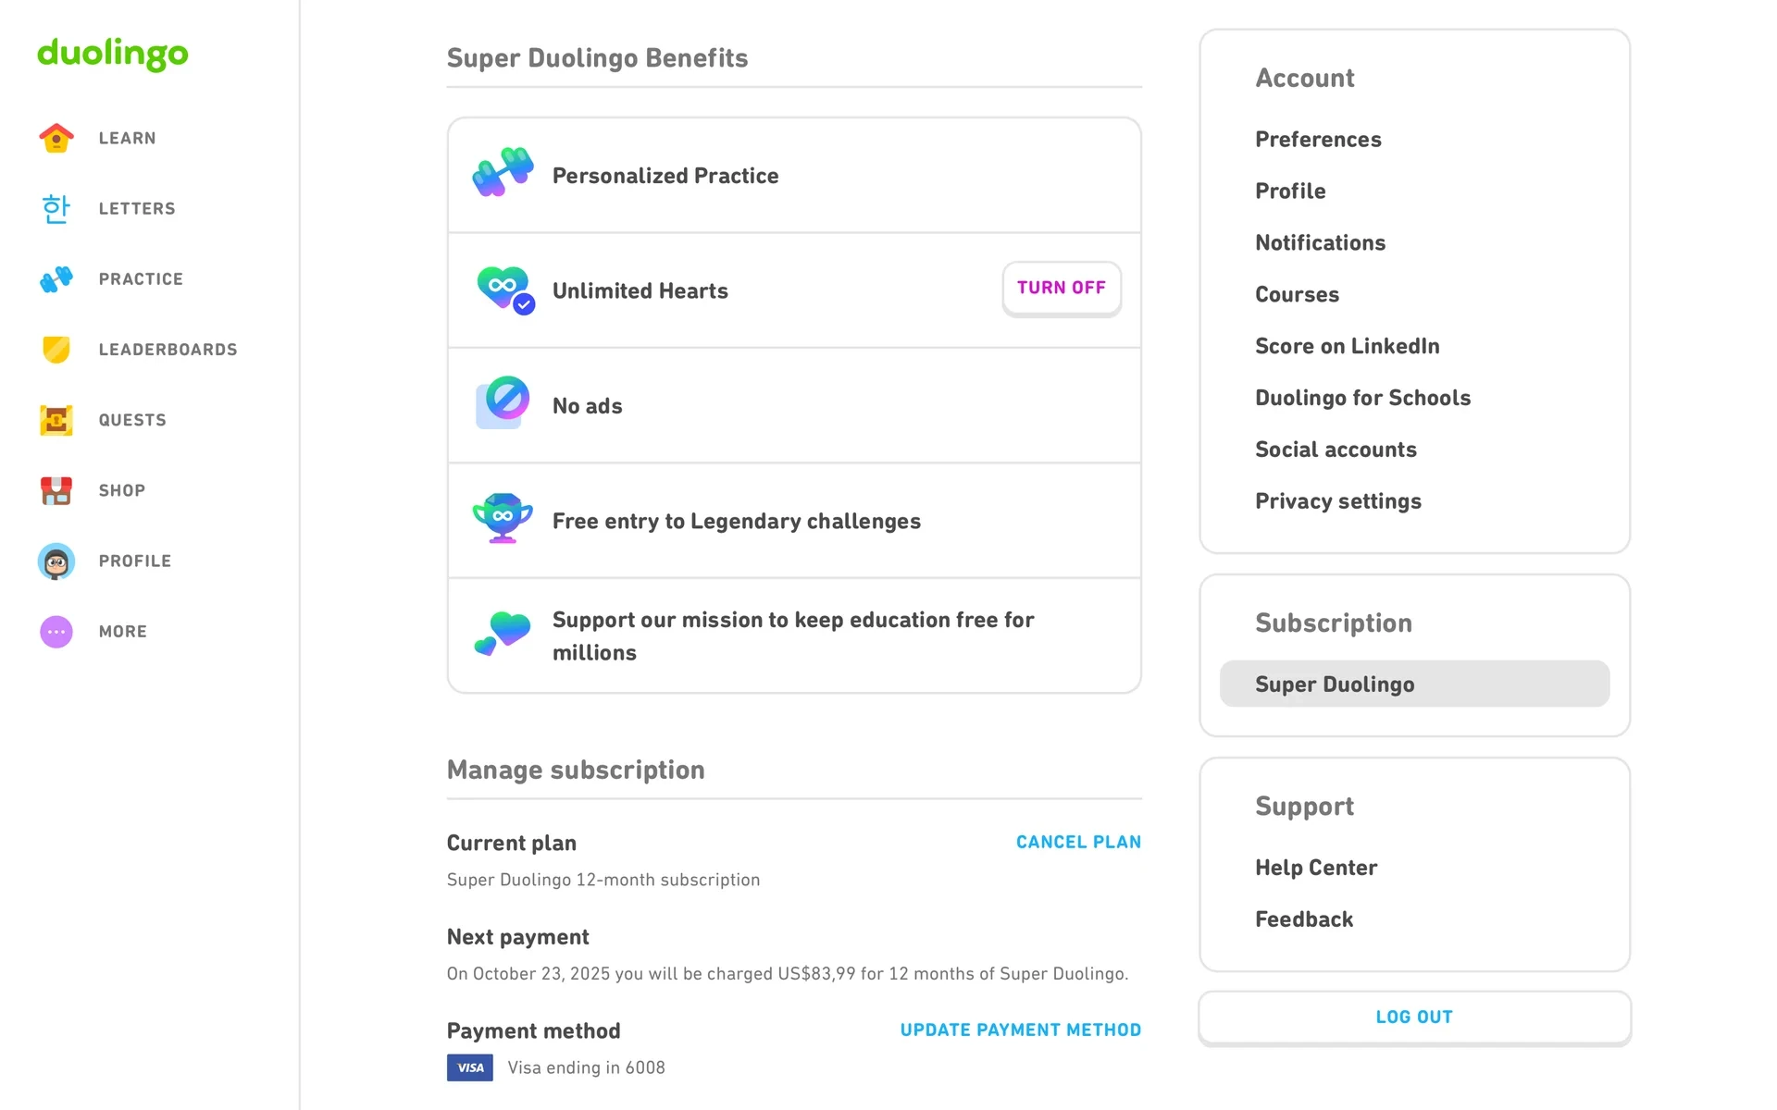Screen dimensions: 1777x1110
Task: Open the MORE sidebar menu
Action: pyautogui.click(x=123, y=632)
